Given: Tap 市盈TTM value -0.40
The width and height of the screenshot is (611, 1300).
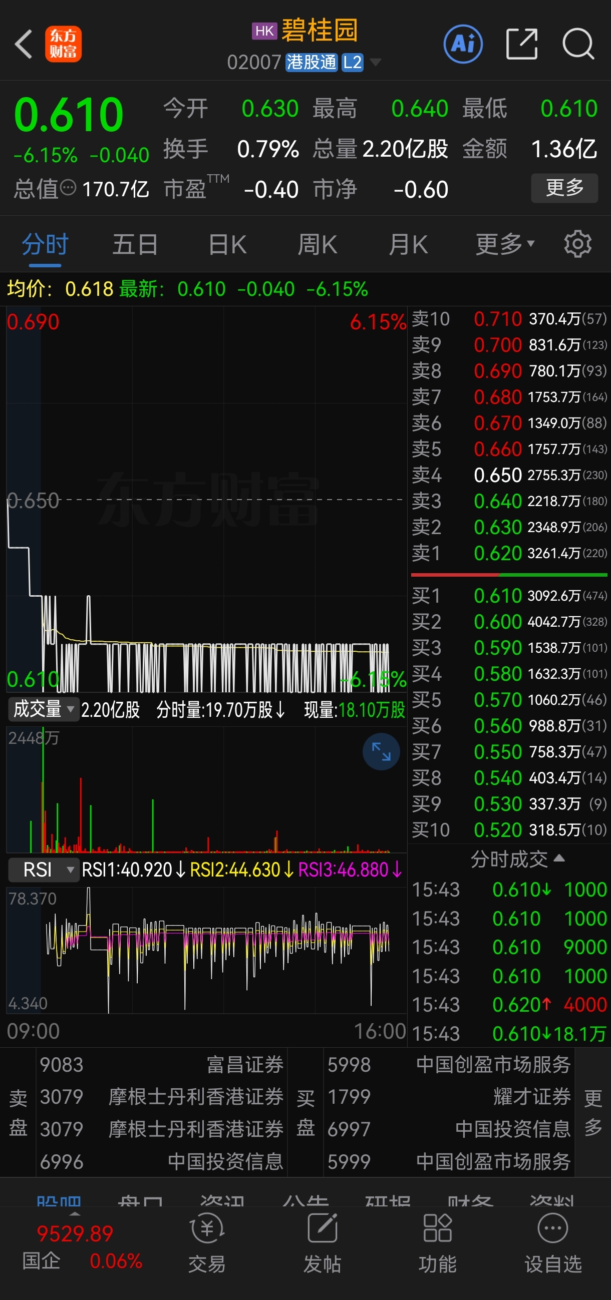Looking at the screenshot, I should 271,190.
